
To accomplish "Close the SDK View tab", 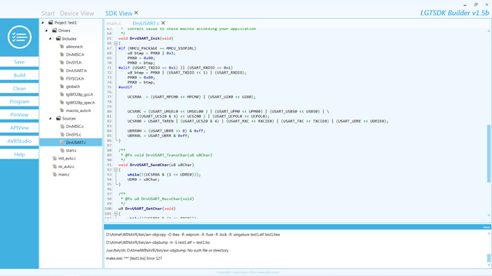I will (136, 13).
